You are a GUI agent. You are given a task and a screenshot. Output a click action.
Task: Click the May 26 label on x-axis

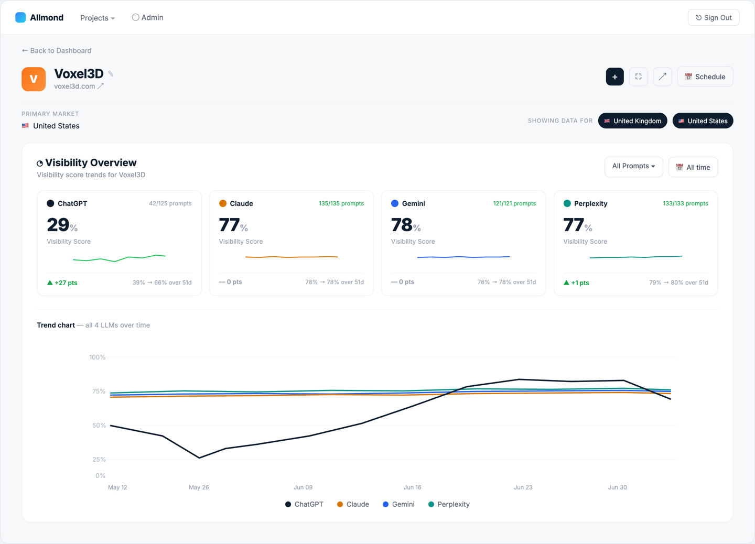click(x=199, y=487)
